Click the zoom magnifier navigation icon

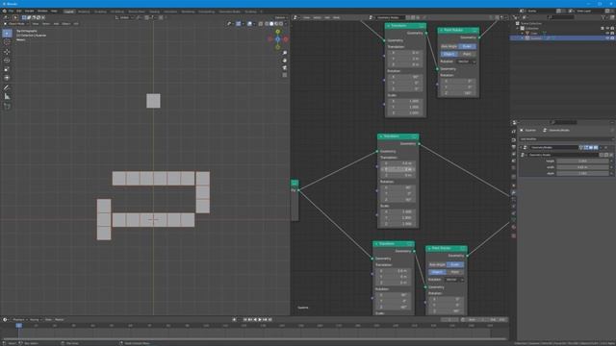[x=285, y=53]
